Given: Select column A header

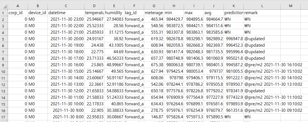Looking at the screenshot, I should [18, 6].
